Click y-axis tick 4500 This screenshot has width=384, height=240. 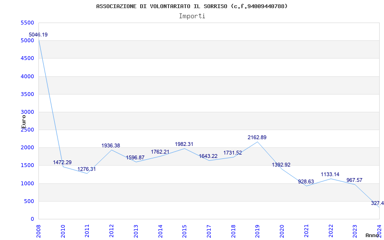(27, 59)
